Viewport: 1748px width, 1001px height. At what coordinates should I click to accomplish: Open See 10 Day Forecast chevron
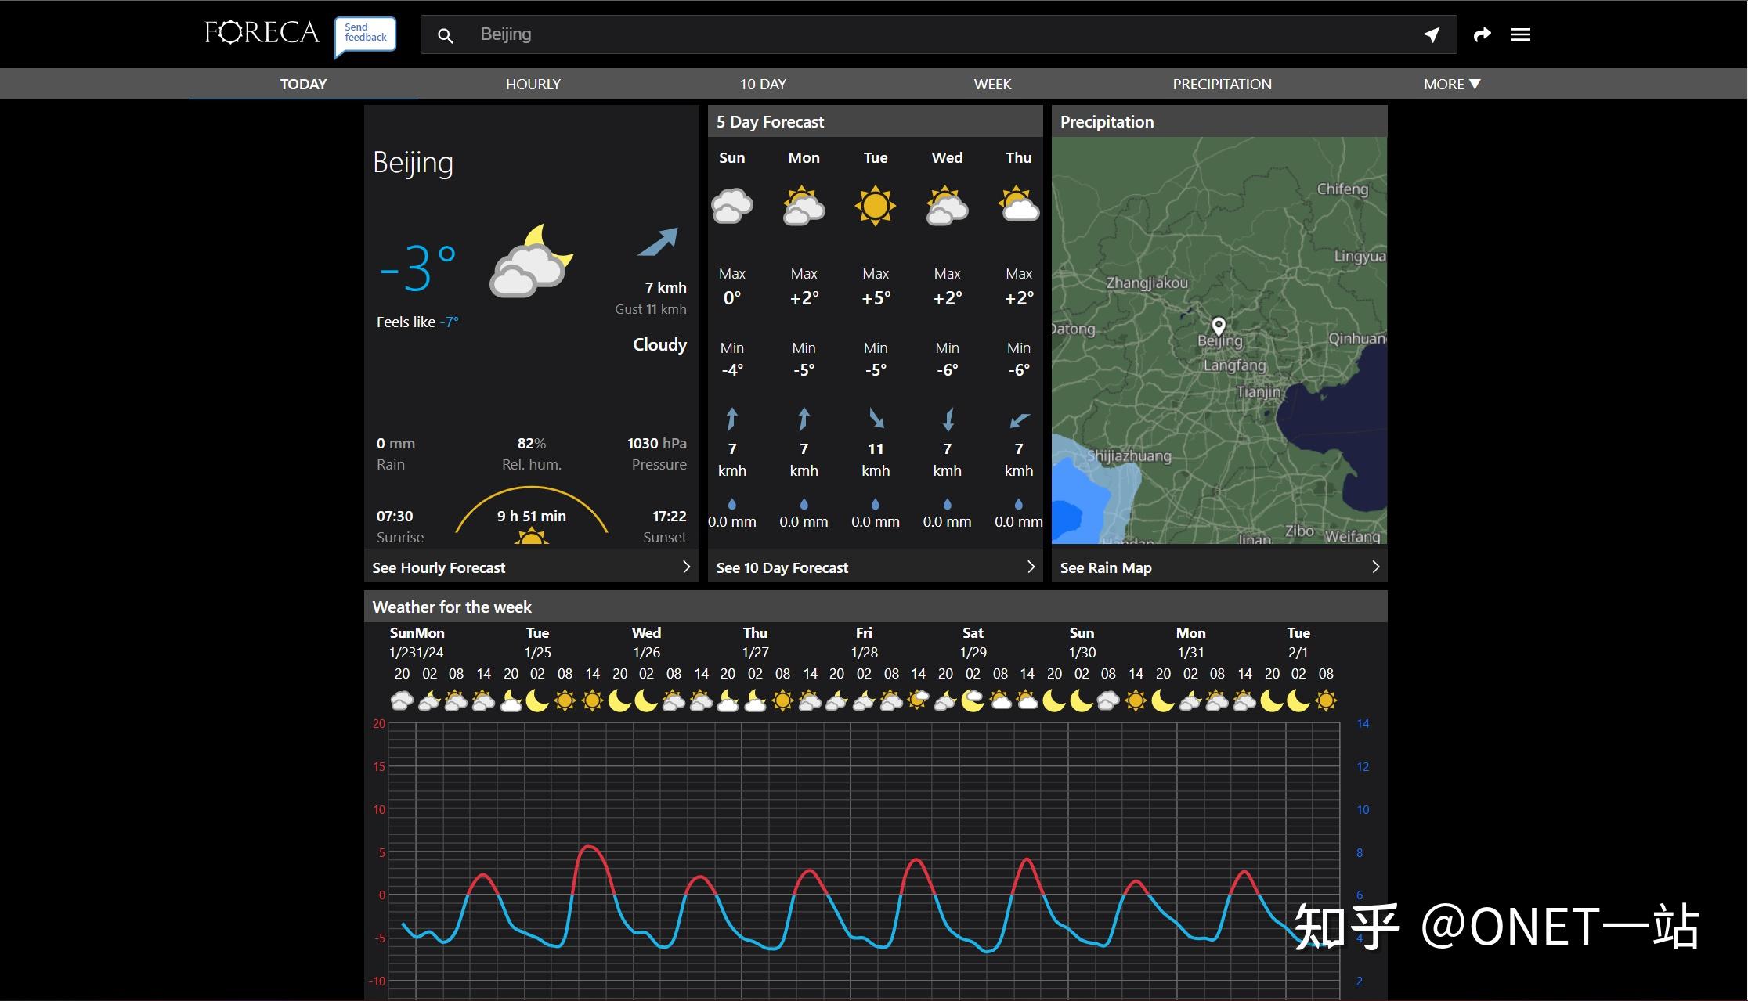pos(1031,567)
